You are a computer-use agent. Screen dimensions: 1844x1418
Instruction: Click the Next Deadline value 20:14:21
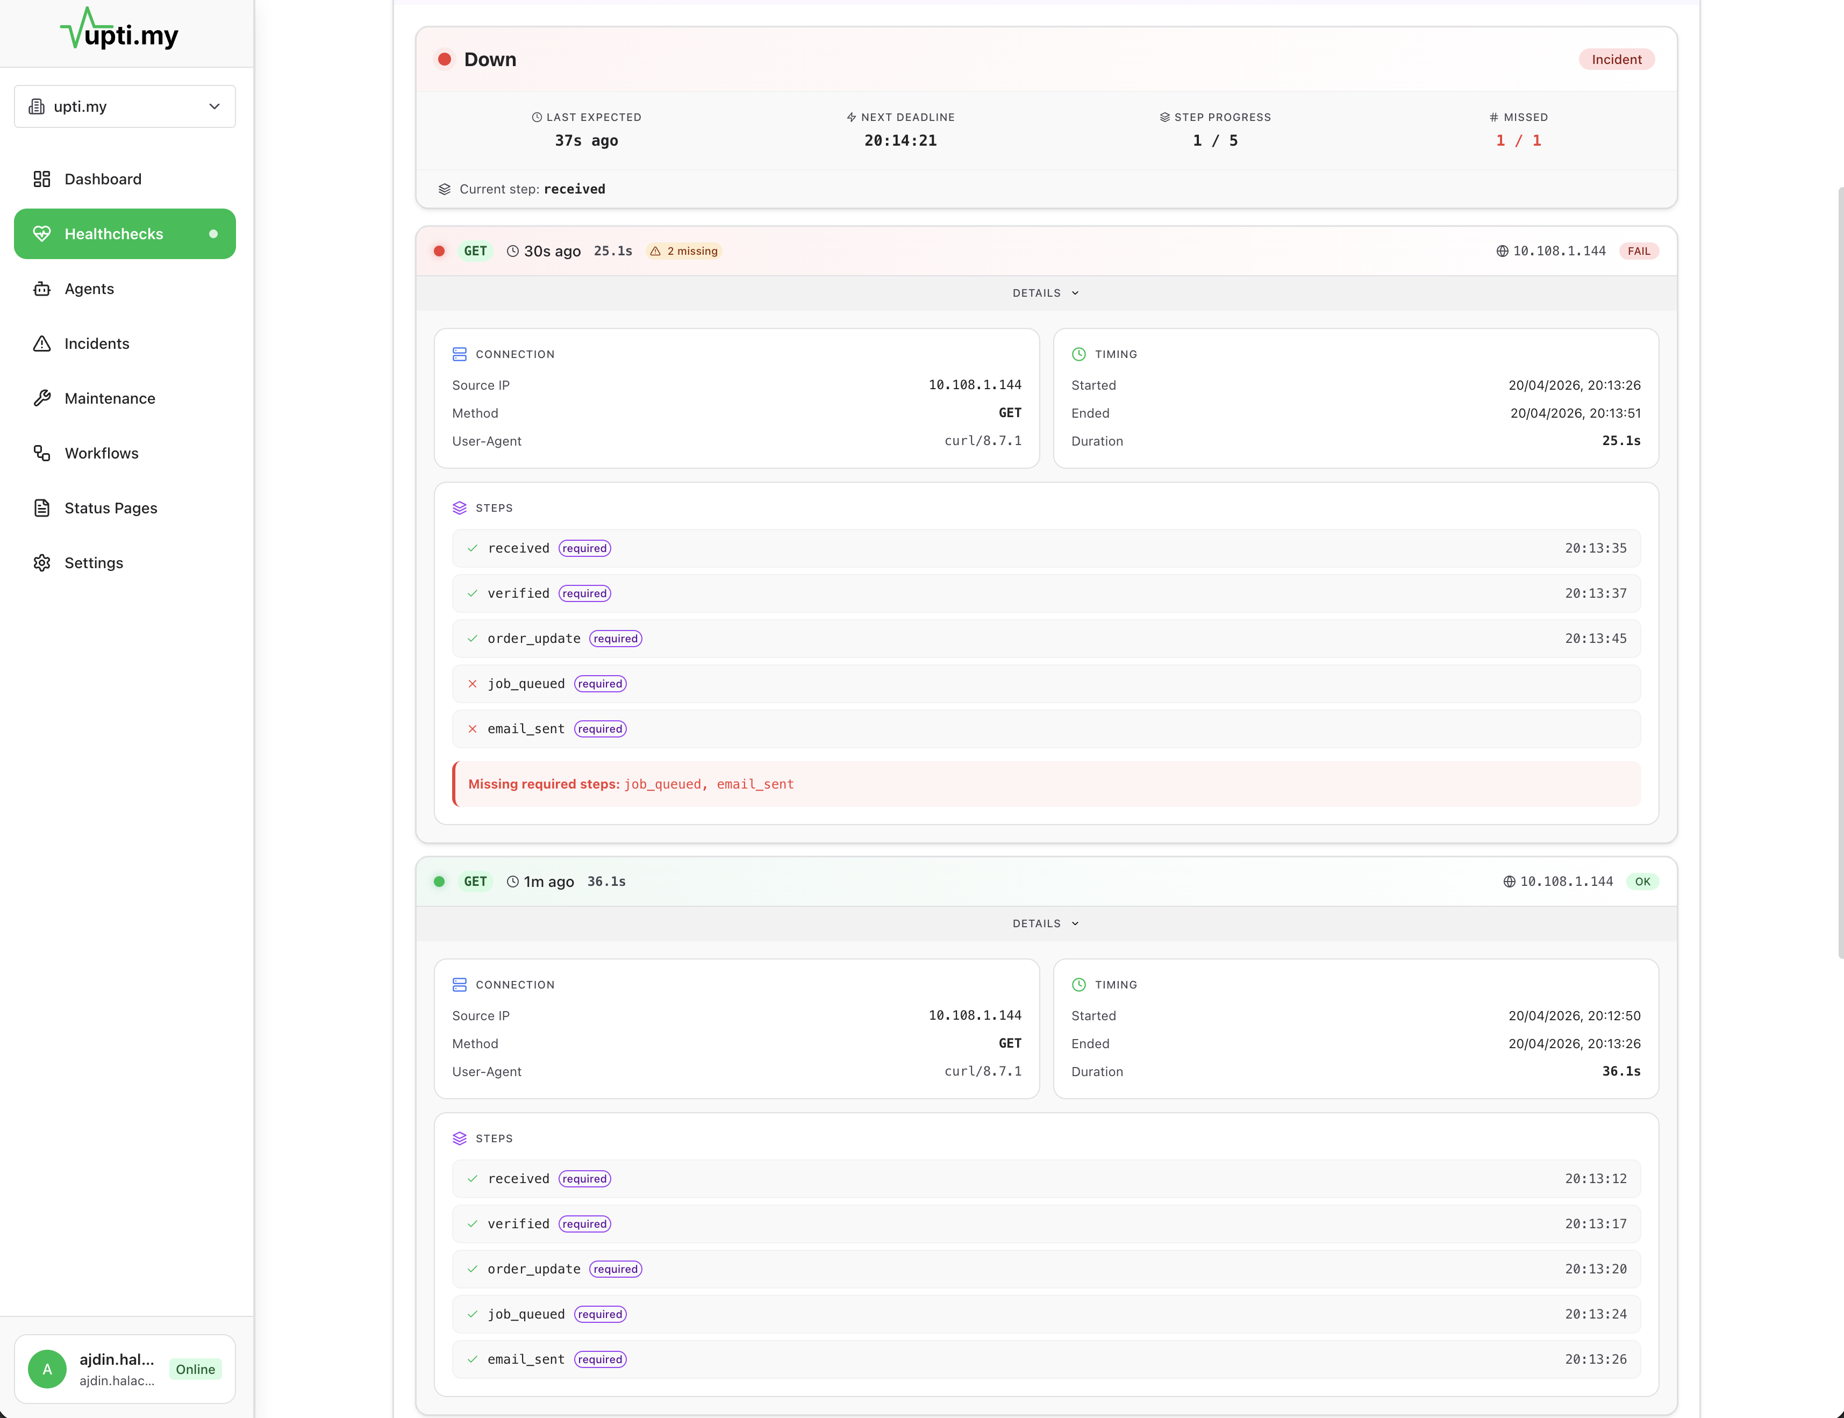click(899, 141)
